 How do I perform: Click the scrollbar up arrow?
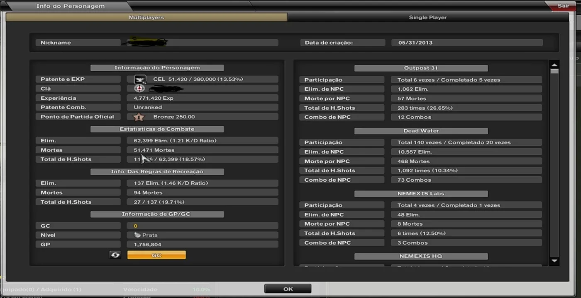pos(554,65)
